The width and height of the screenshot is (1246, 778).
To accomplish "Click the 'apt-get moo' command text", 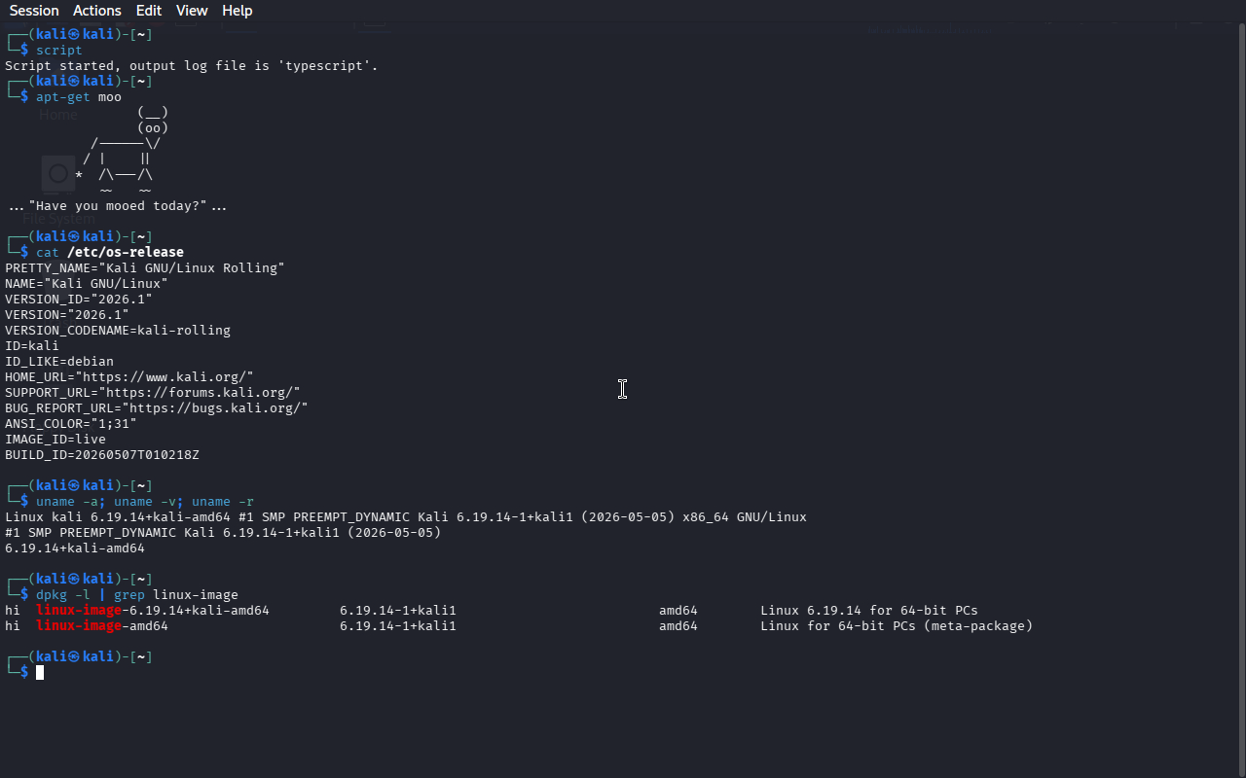I will pos(79,97).
